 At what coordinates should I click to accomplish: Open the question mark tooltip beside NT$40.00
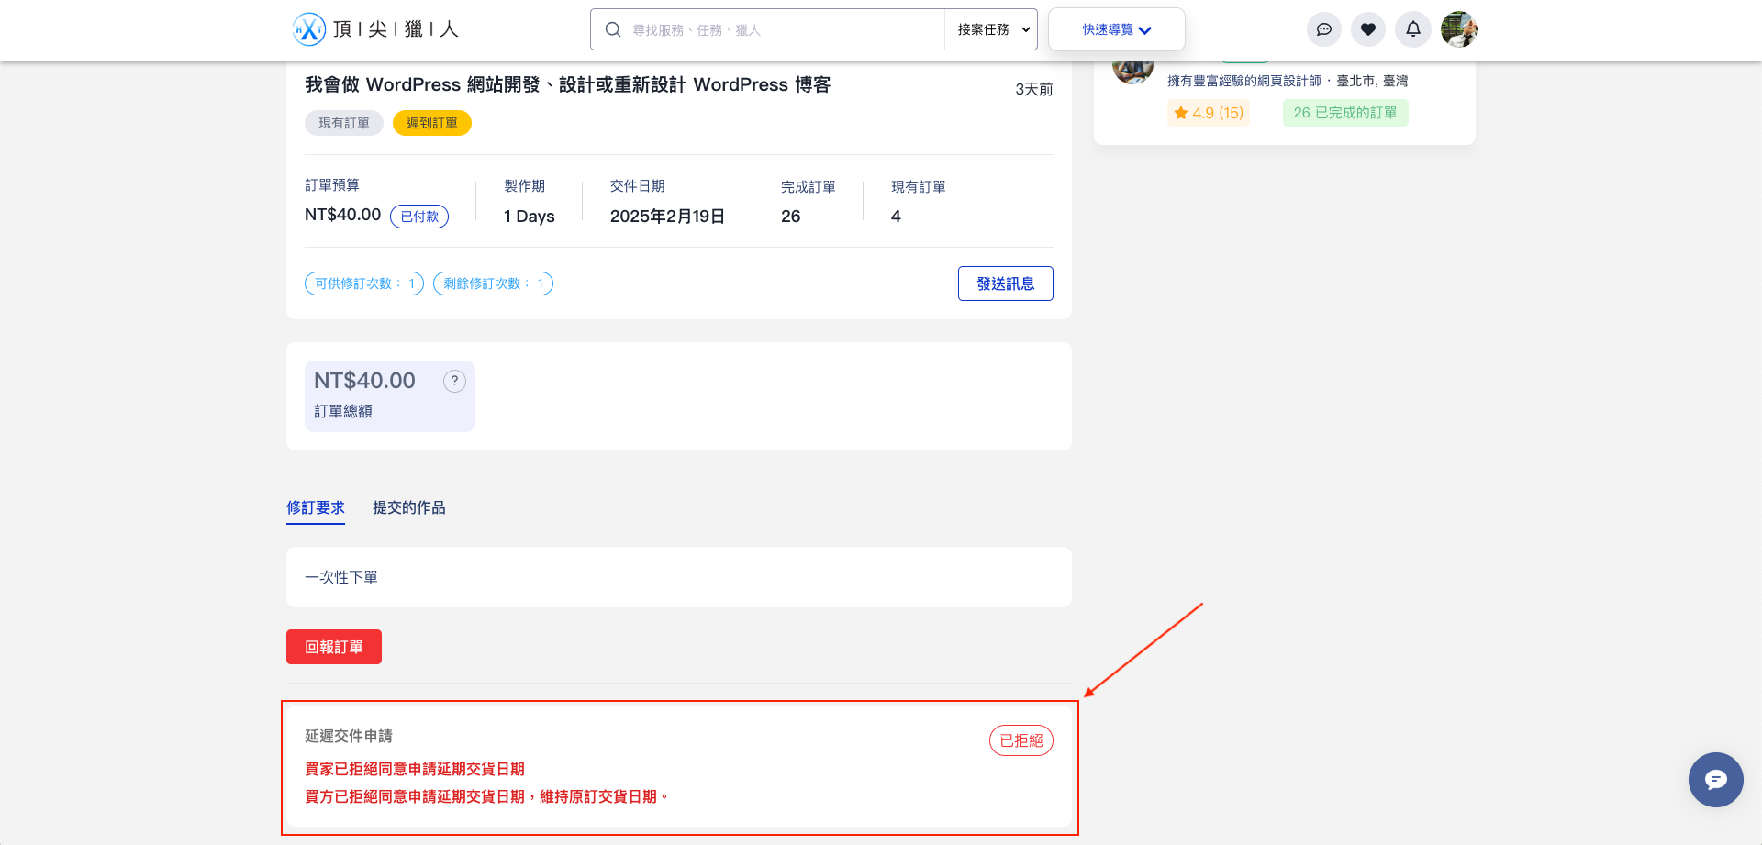[x=454, y=381]
